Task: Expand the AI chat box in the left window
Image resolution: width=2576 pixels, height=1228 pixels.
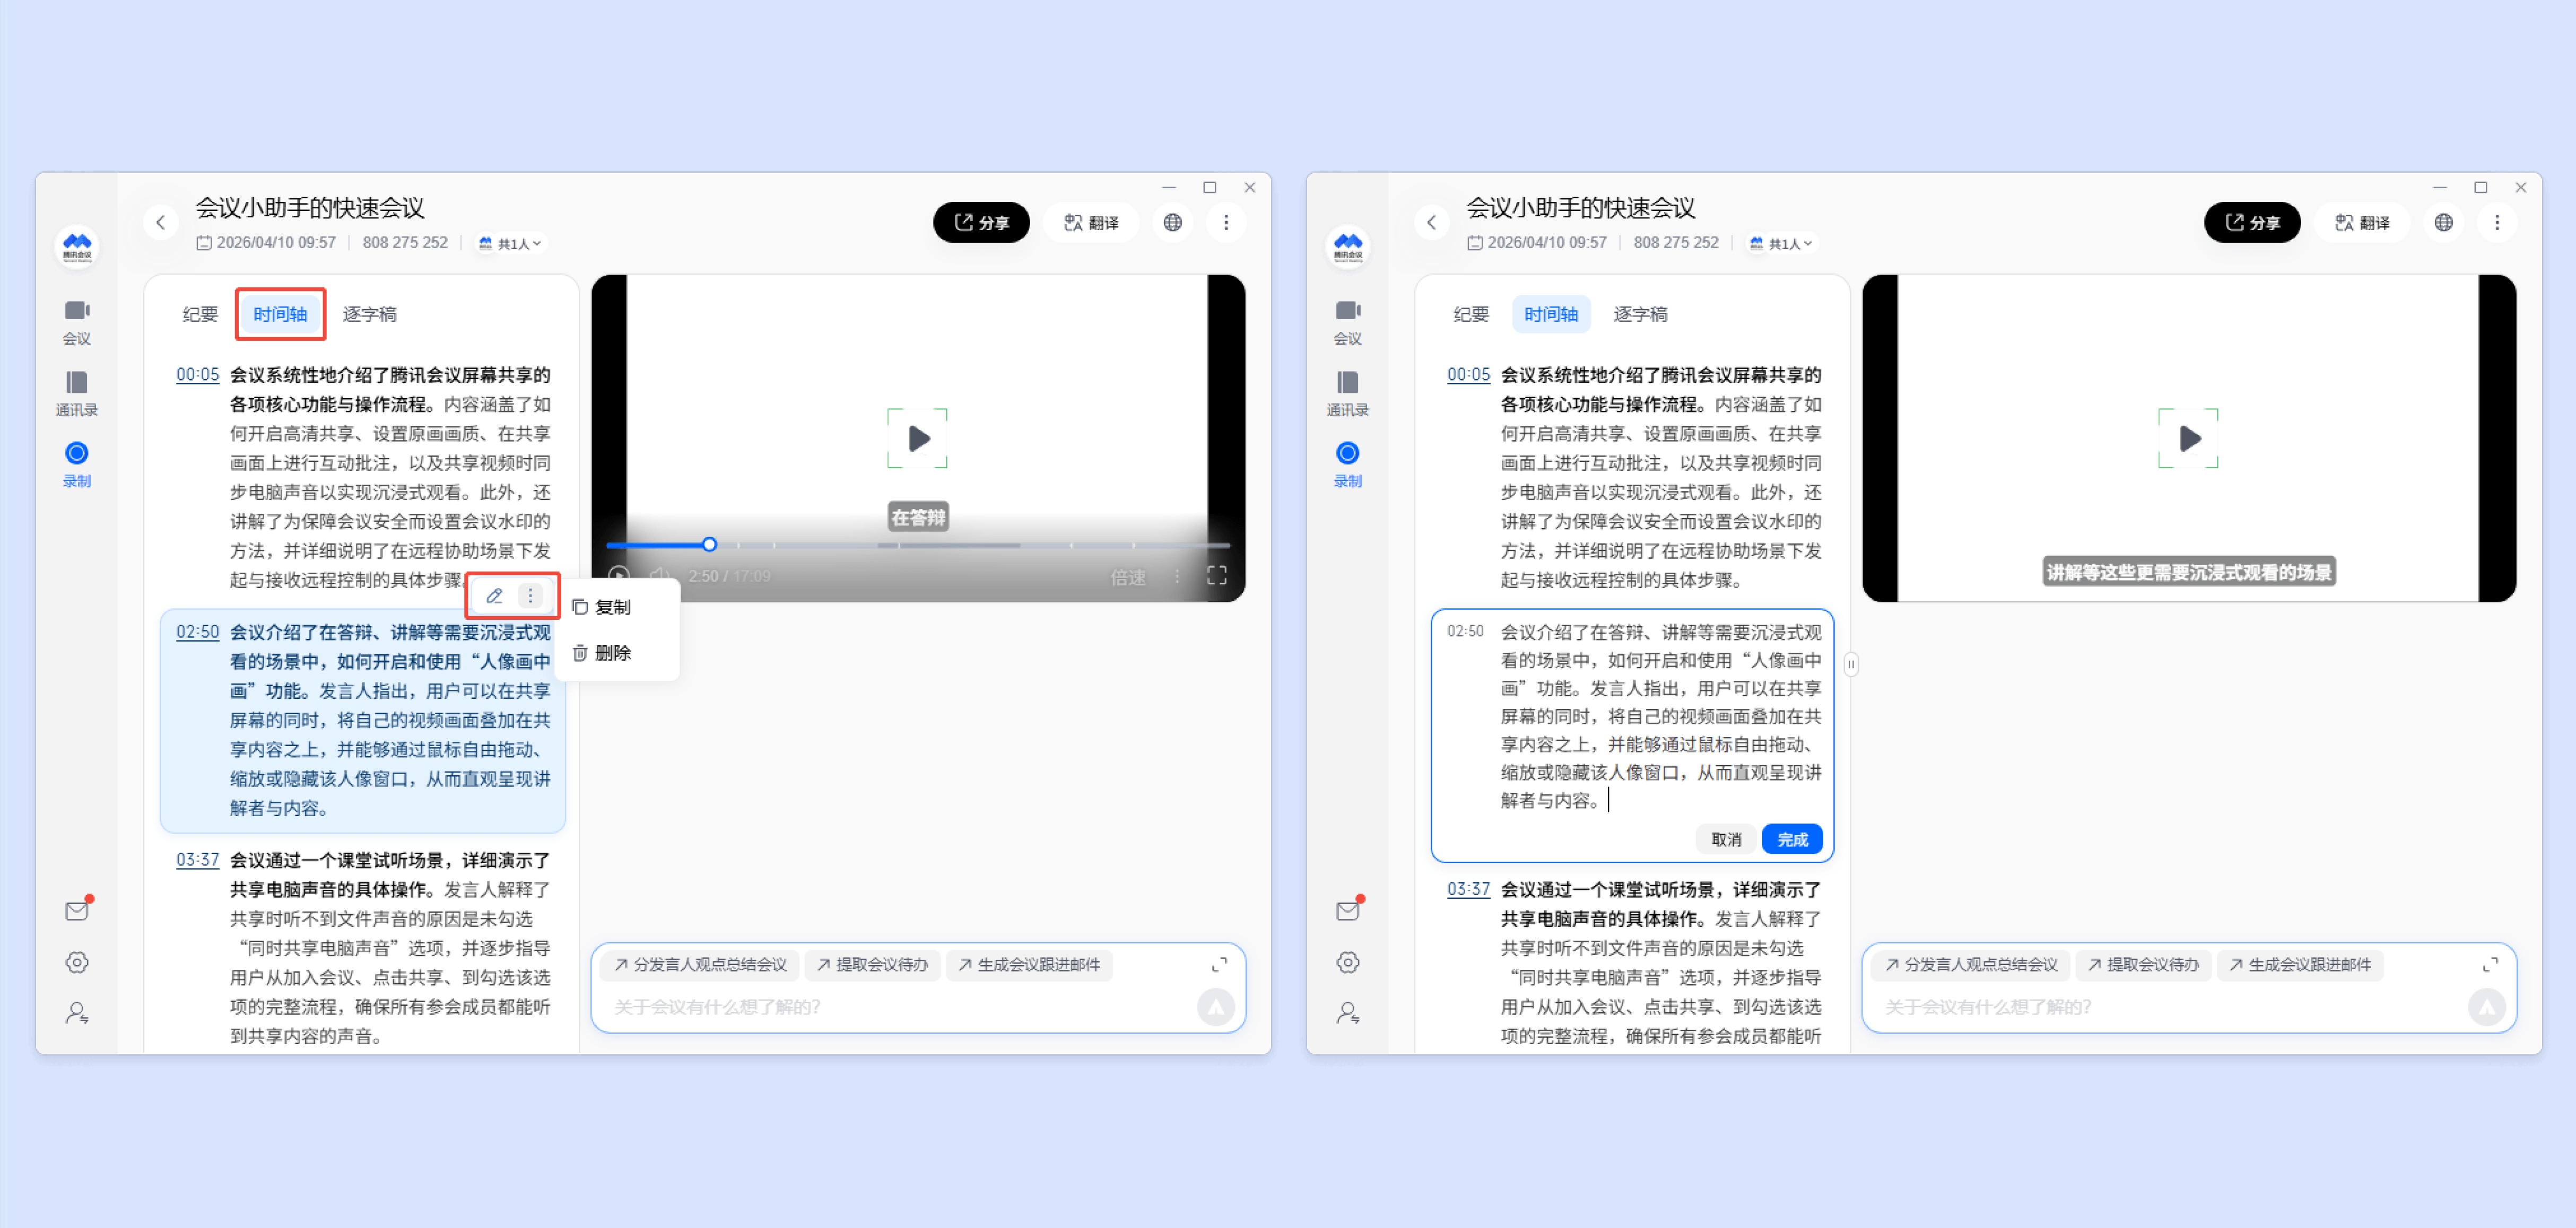Action: click(x=1219, y=964)
